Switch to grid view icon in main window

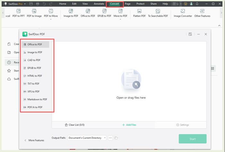212,69
